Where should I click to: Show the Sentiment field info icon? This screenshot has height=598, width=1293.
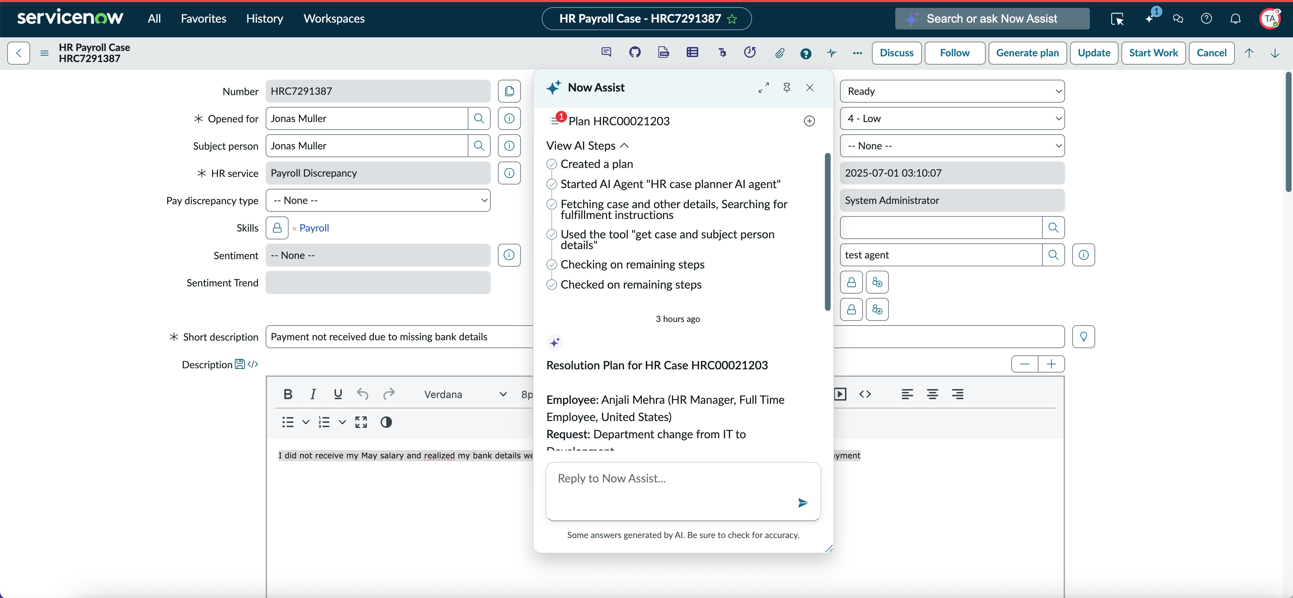tap(509, 255)
